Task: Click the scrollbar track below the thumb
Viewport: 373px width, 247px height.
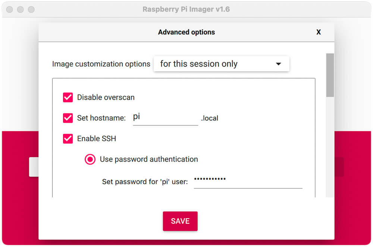Action: [330, 147]
